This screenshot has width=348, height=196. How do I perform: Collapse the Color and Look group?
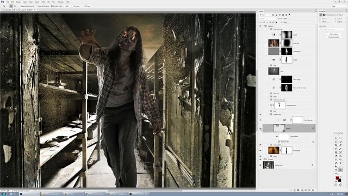tap(269, 29)
